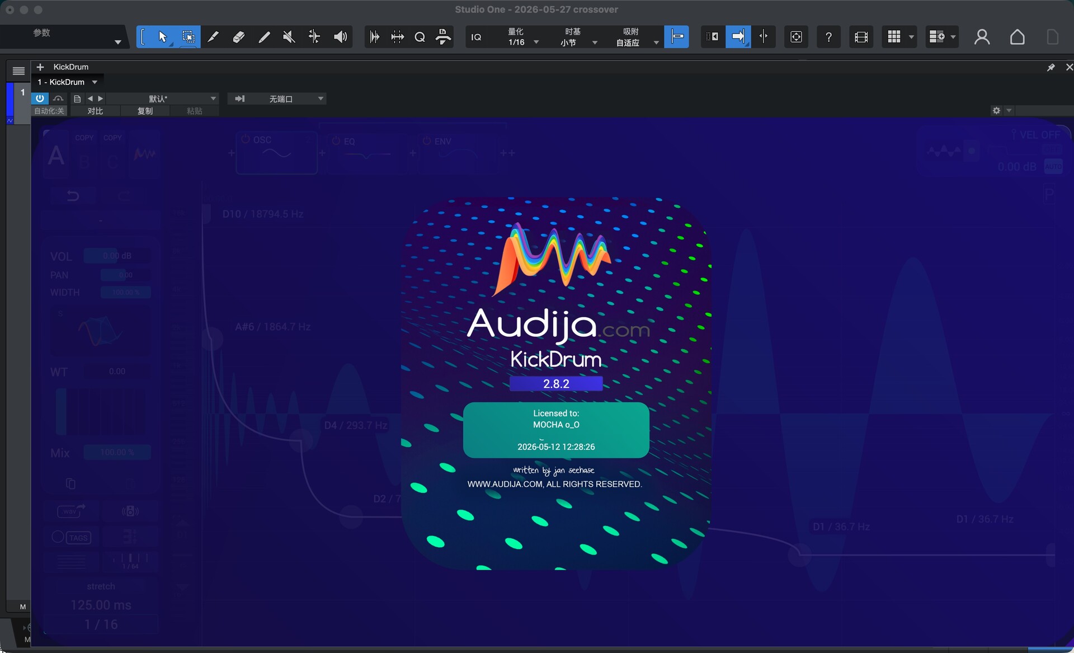Open the user account icon
The image size is (1074, 653).
tap(982, 37)
